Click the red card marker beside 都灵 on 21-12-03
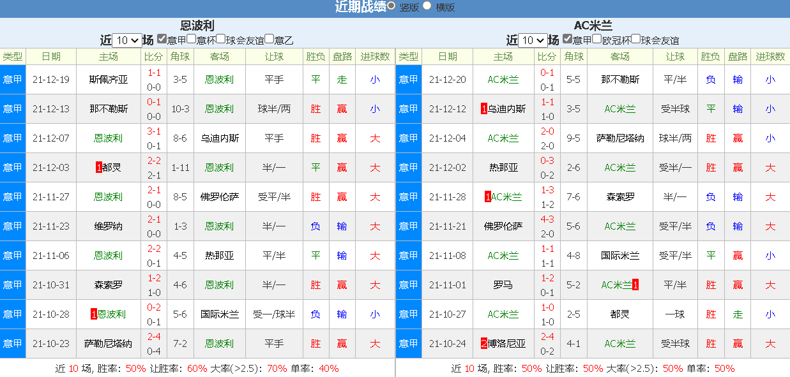 point(98,167)
